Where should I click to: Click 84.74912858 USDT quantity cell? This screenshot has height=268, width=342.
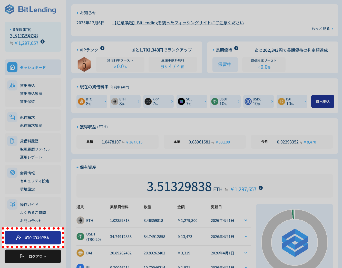tap(154, 237)
